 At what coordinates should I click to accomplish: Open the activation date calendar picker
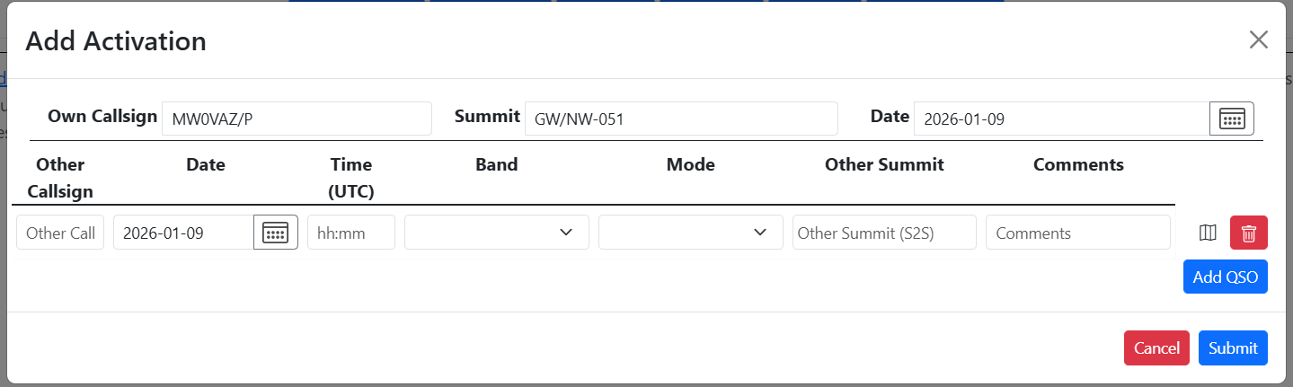[1231, 119]
